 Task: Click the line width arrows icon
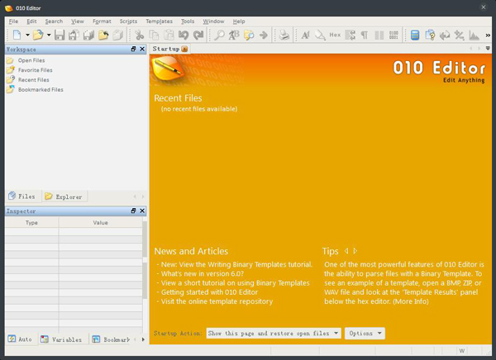[x=350, y=35]
